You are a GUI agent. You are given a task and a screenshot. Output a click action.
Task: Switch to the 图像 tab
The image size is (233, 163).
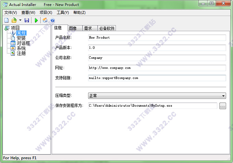coord(75,28)
